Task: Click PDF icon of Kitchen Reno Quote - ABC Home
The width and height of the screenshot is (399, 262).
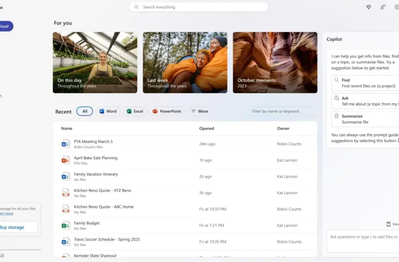Action: (66, 209)
